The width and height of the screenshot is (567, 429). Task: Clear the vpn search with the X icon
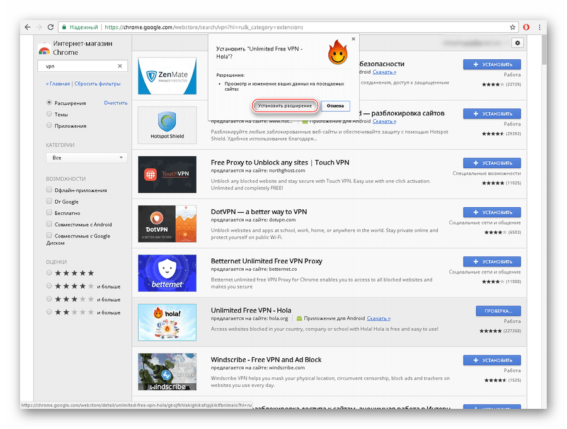click(x=120, y=66)
